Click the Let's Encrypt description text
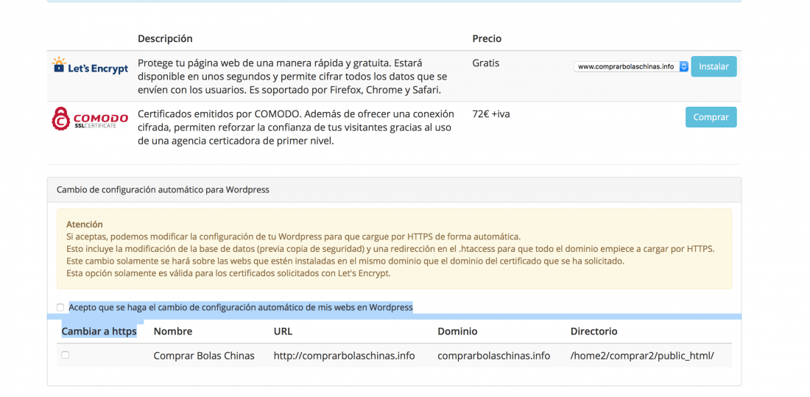810x397 pixels. (292, 77)
